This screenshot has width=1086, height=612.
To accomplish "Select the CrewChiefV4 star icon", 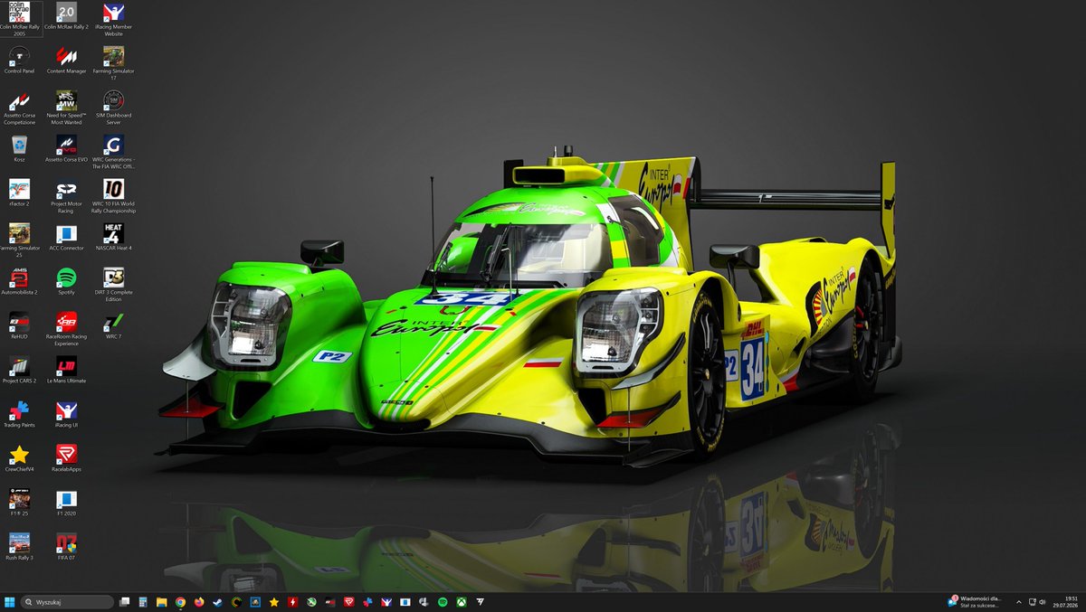I will (x=19, y=459).
